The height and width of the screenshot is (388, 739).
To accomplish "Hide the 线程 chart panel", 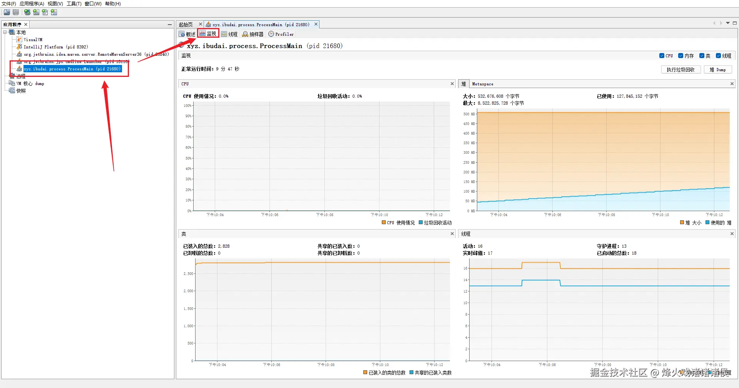I will 732,234.
